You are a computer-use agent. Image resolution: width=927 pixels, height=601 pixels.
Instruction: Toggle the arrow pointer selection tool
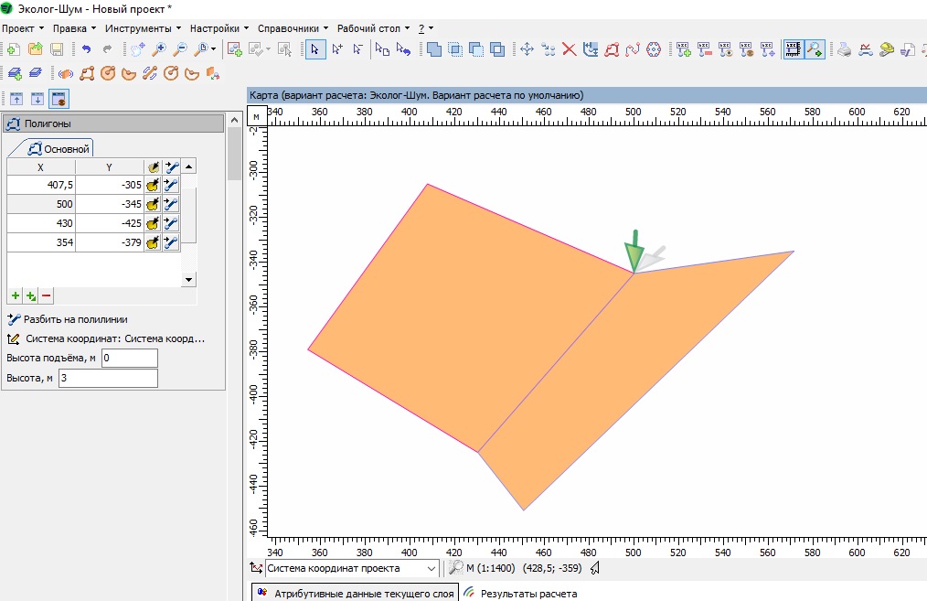(314, 49)
